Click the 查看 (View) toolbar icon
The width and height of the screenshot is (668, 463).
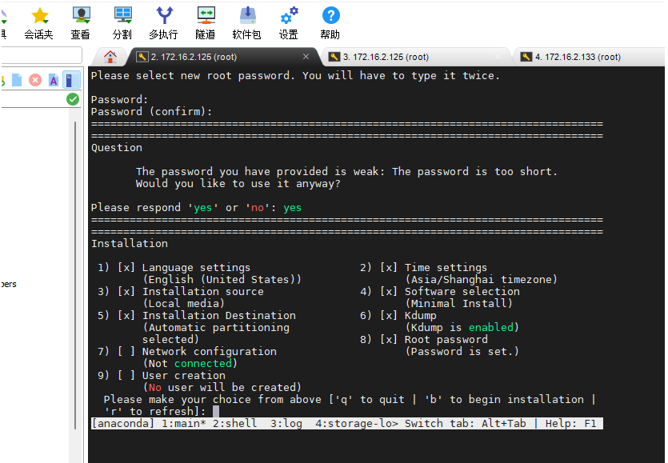pyautogui.click(x=80, y=22)
